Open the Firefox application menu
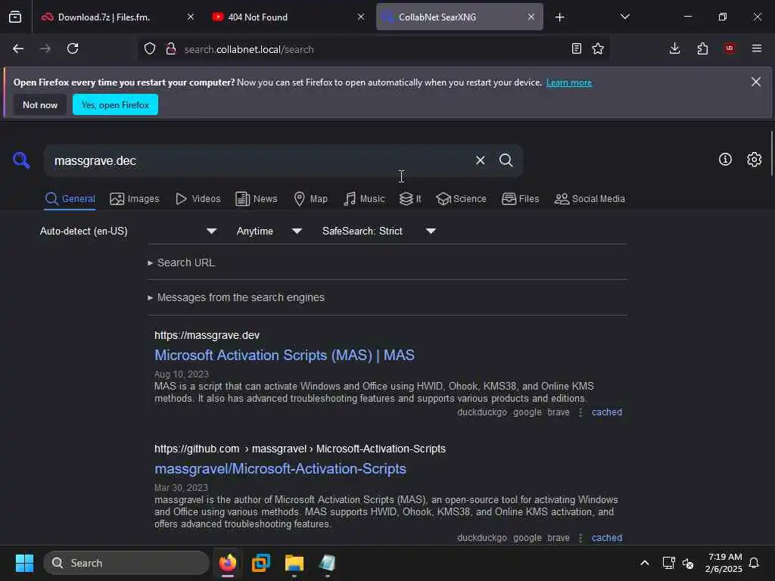 pos(757,48)
